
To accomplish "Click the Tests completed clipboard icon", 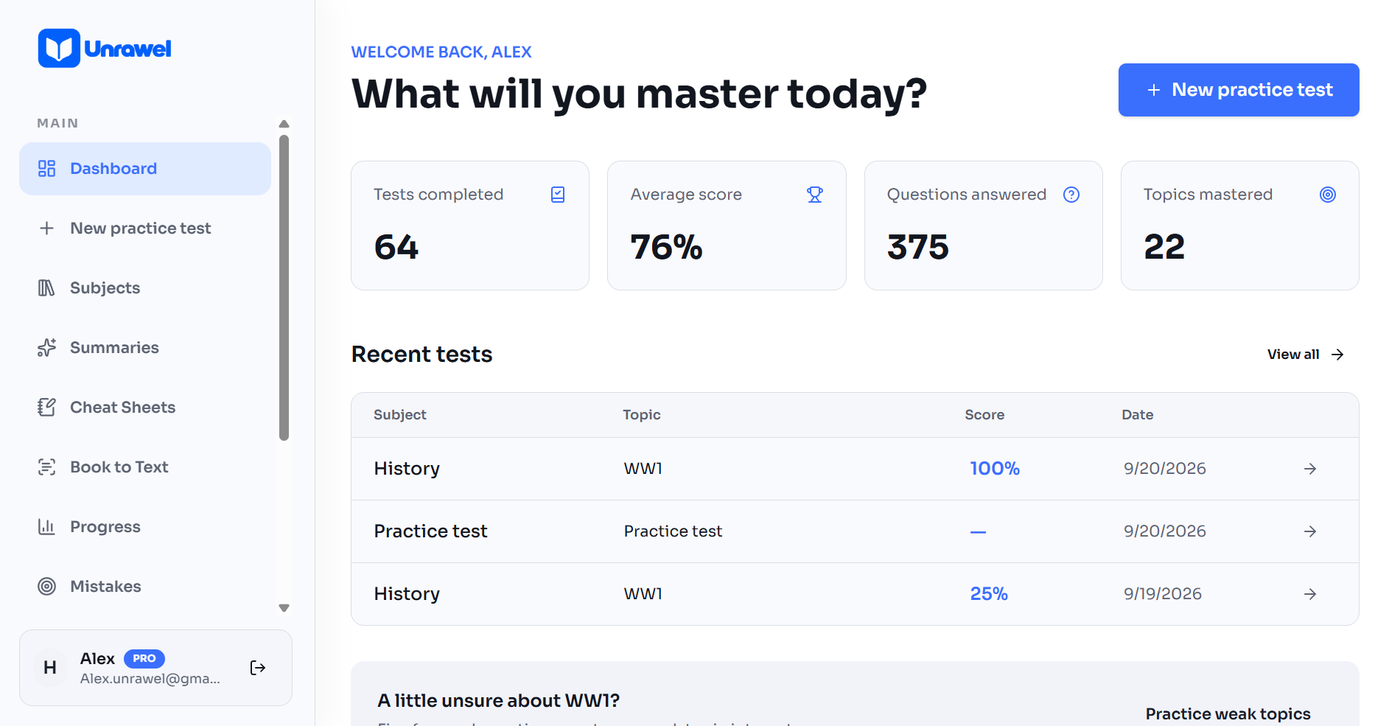I will [x=558, y=195].
